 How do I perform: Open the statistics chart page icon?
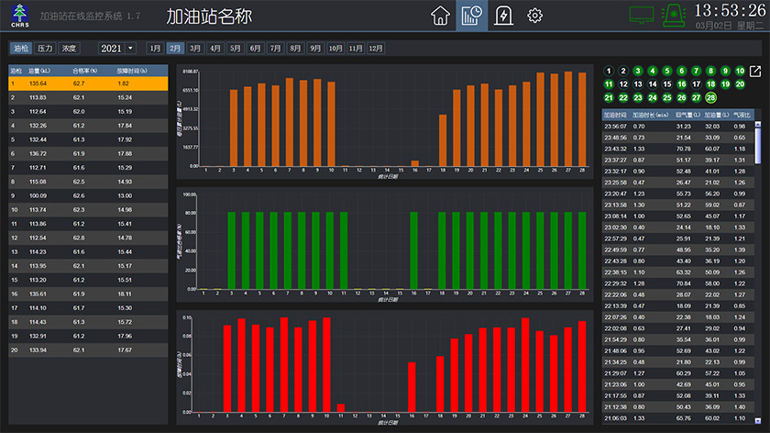coord(473,16)
